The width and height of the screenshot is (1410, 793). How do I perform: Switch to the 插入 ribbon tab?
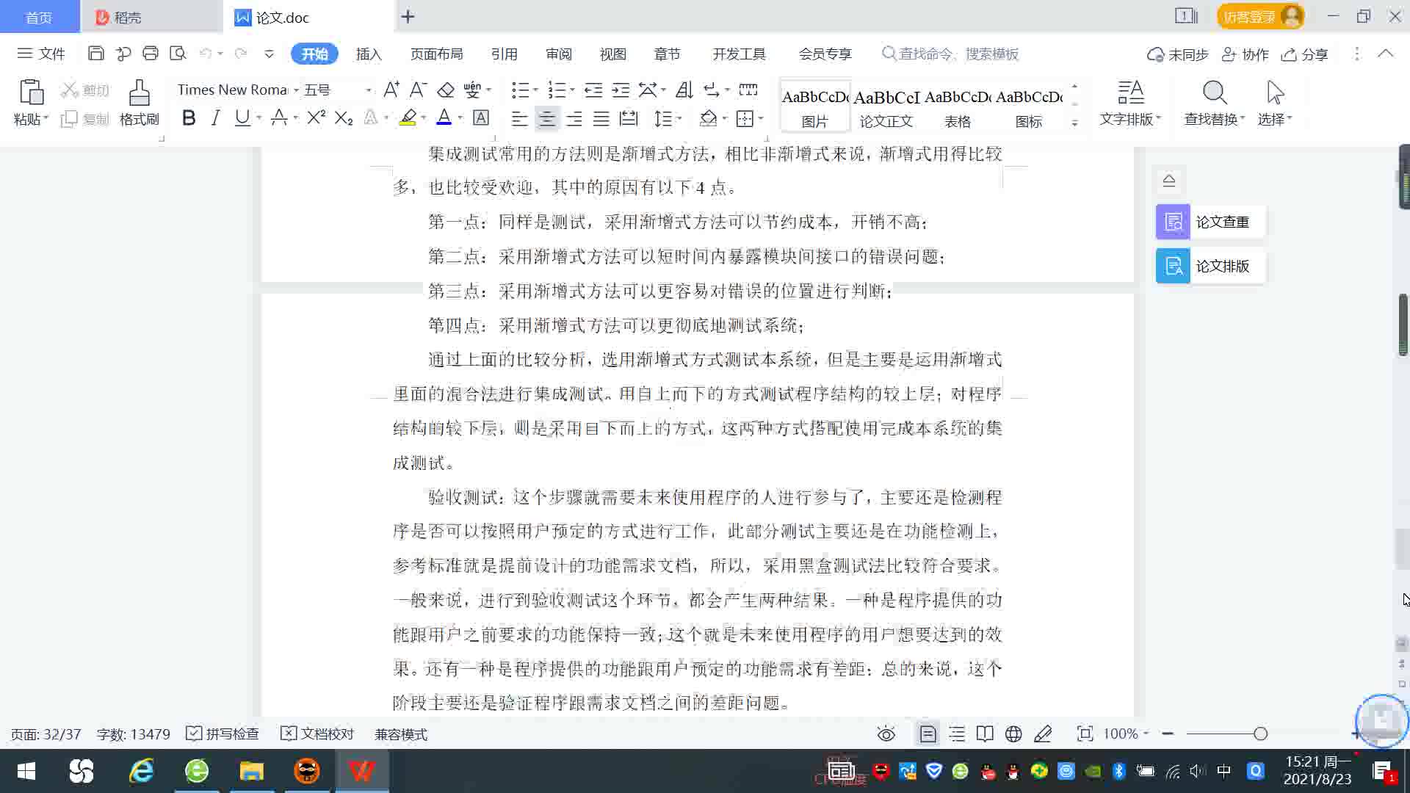(369, 54)
